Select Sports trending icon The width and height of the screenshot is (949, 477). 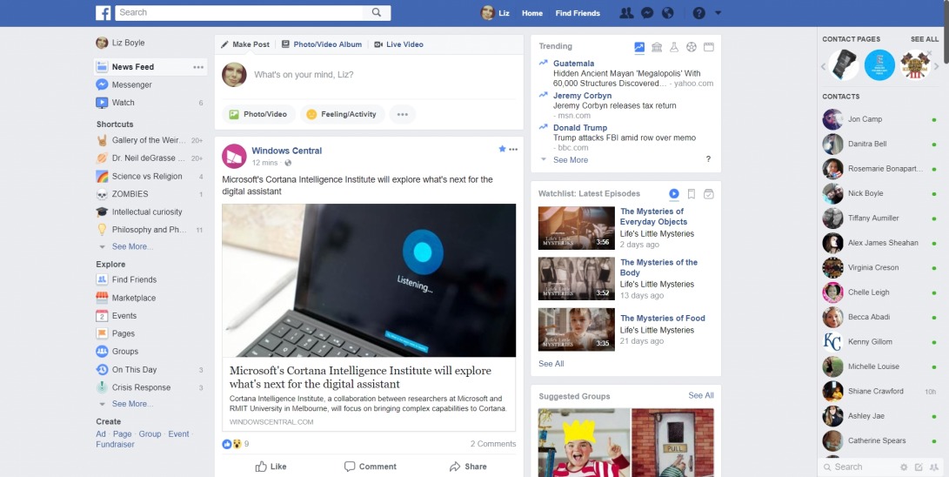(692, 47)
